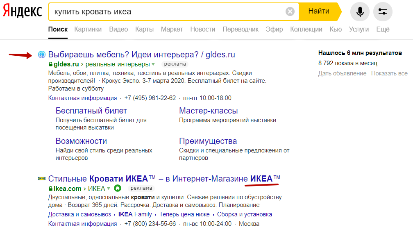The width and height of the screenshot is (413, 234).
Task: Open the Эфир tab
Action: point(274,29)
